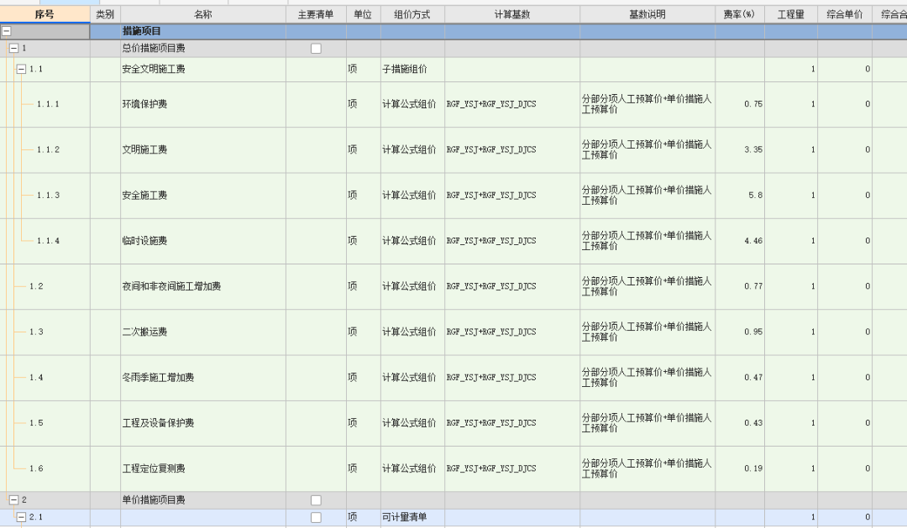This screenshot has height=528, width=907.
Task: Select 组价方式 cell for 二次搬运费
Action: (412, 332)
